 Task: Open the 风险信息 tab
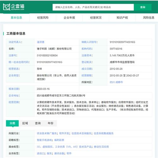[x=149, y=18]
